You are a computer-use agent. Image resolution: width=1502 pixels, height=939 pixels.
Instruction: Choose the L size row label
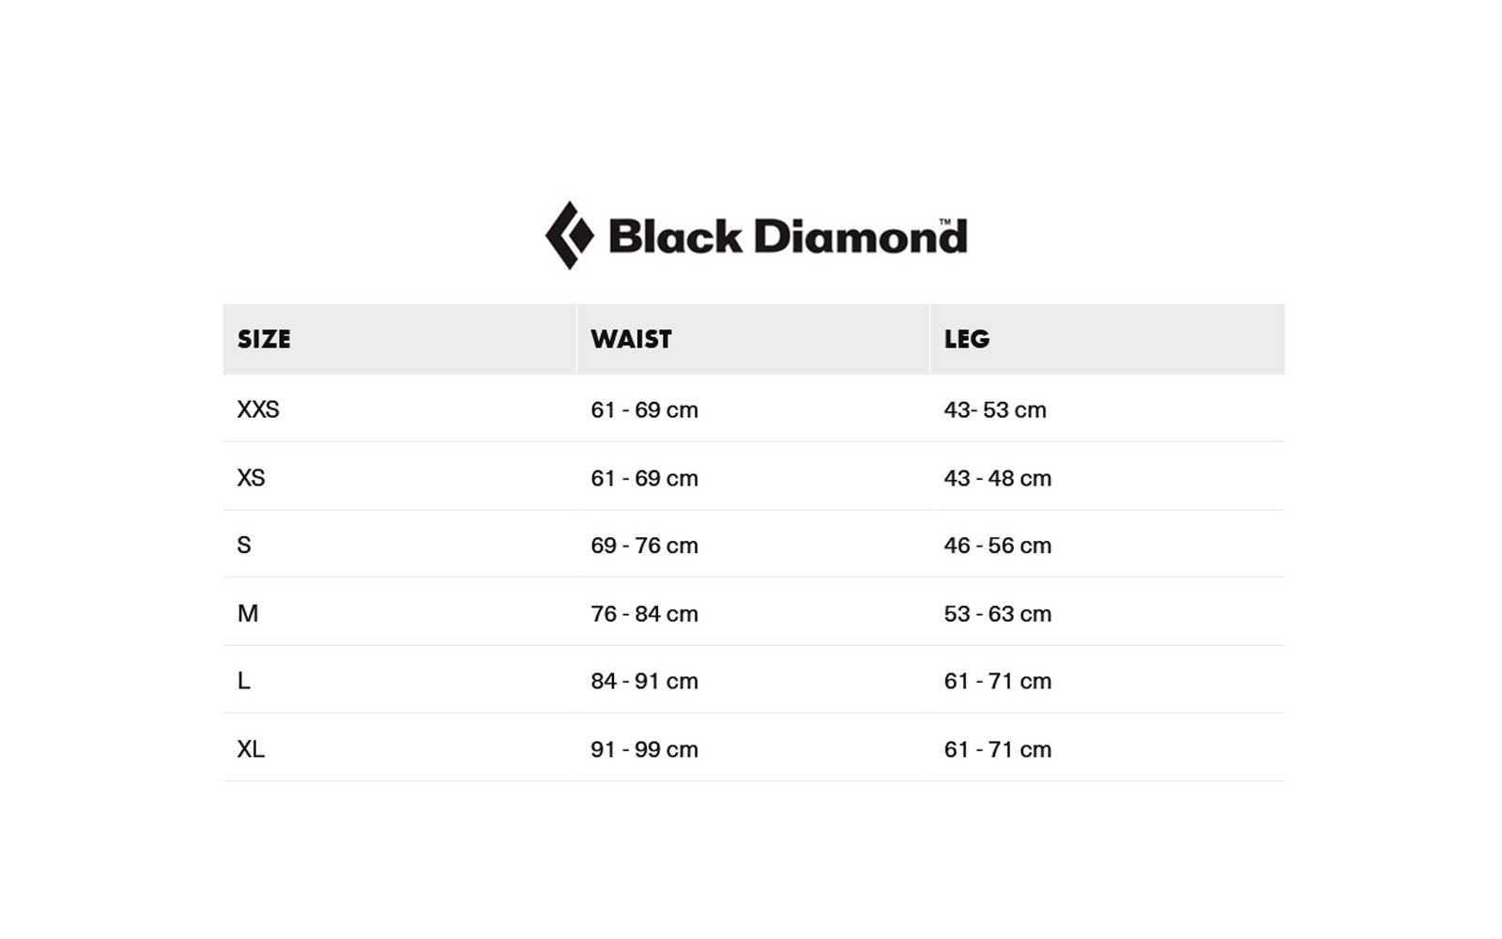tap(244, 681)
